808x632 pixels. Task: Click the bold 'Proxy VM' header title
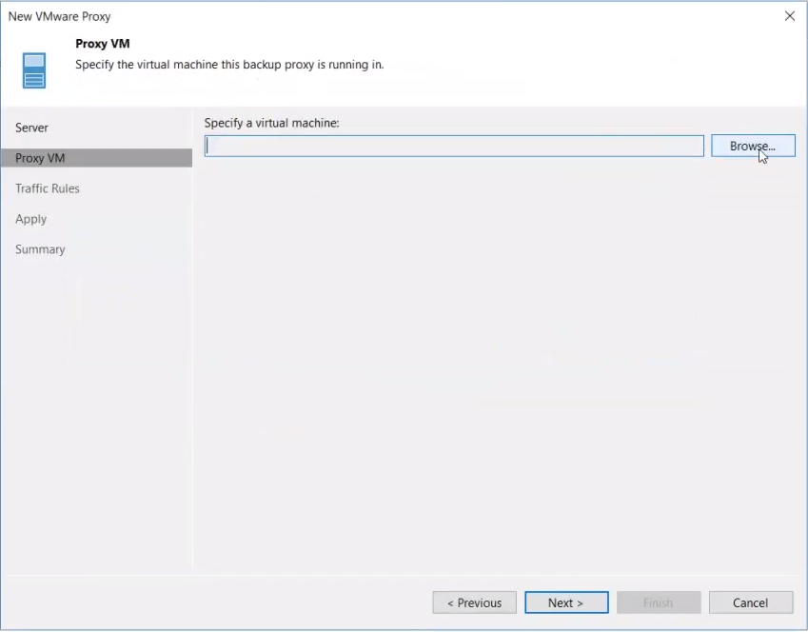pyautogui.click(x=103, y=44)
